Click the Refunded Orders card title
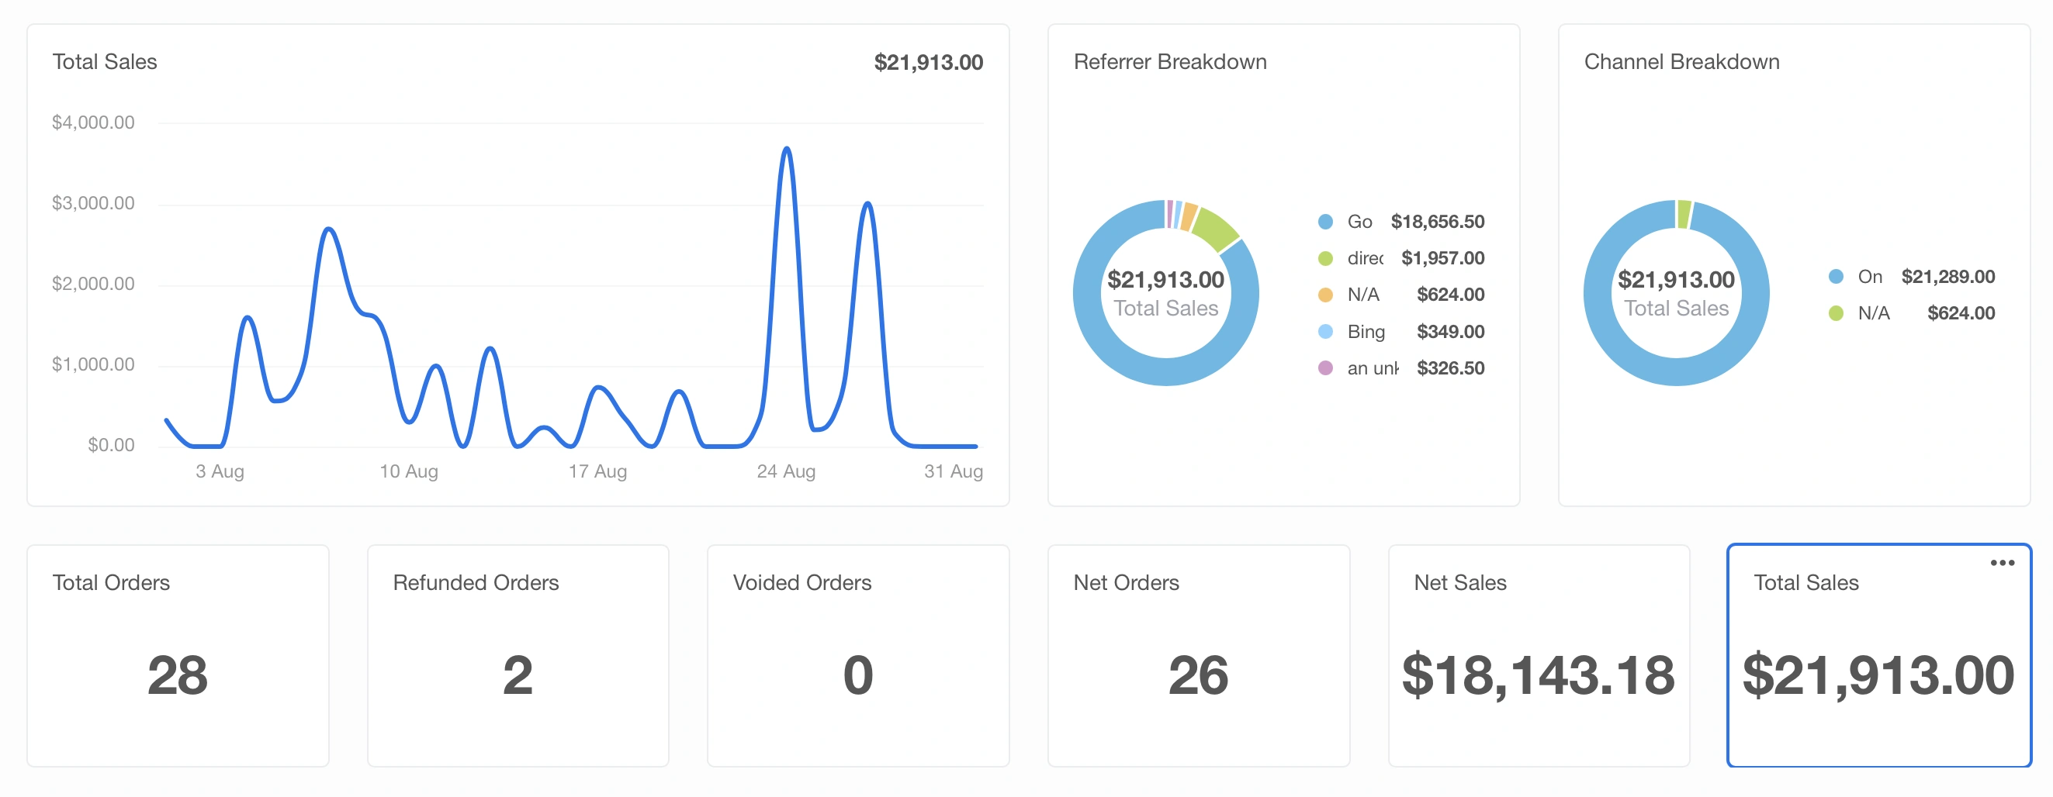 (x=476, y=583)
